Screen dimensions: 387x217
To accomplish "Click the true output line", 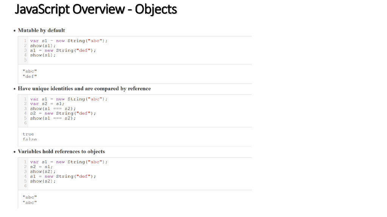I will [x=28, y=134].
